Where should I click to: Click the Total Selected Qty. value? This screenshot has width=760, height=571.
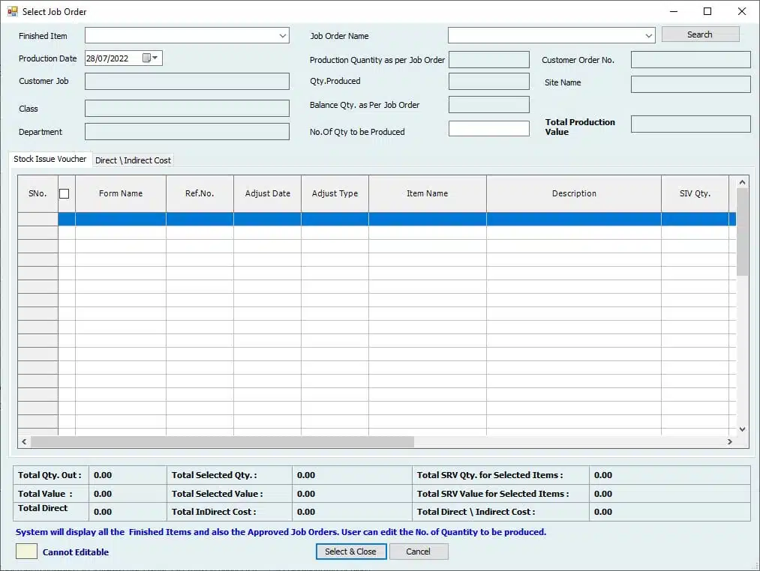306,475
